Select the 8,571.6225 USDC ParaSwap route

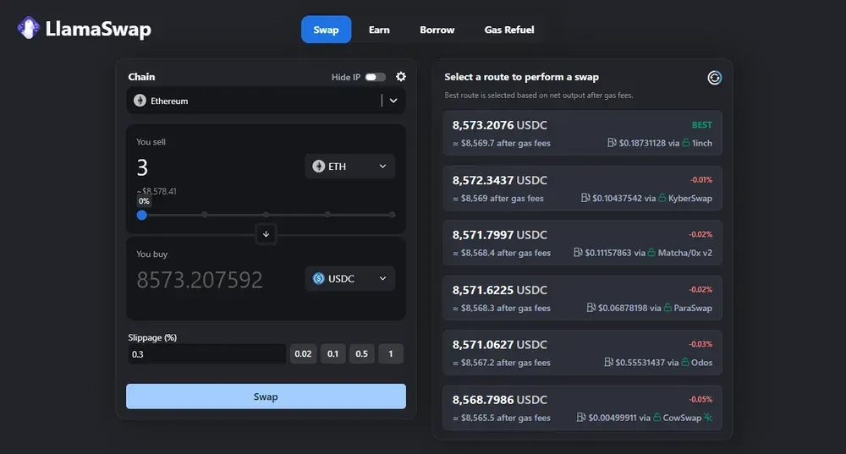coord(582,298)
